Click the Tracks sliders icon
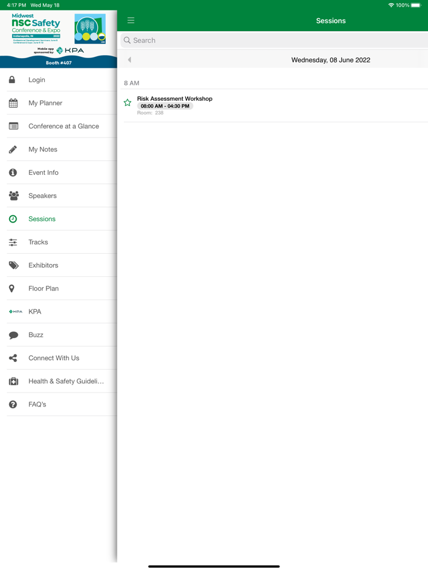The width and height of the screenshot is (428, 571). [13, 242]
